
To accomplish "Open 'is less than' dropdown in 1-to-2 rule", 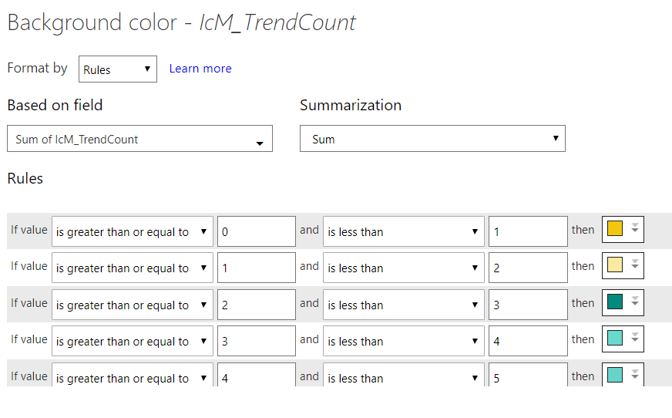I will click(x=403, y=268).
